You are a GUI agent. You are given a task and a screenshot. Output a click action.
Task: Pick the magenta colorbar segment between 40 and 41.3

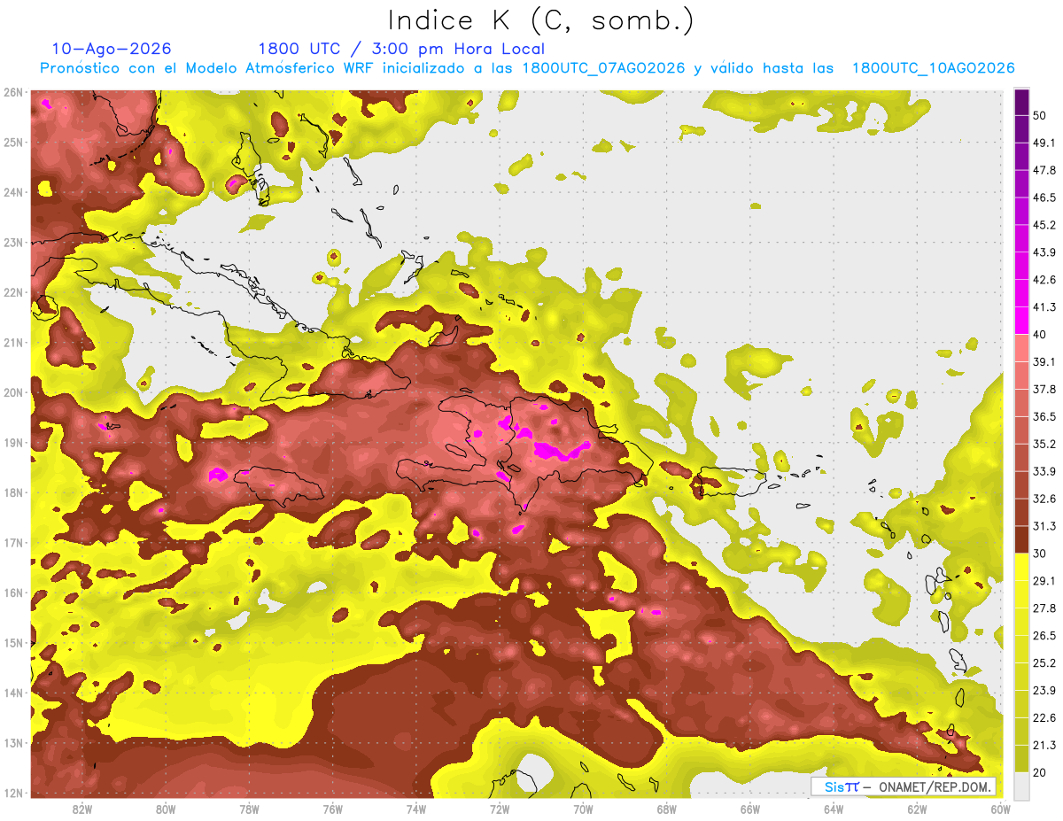point(1020,321)
